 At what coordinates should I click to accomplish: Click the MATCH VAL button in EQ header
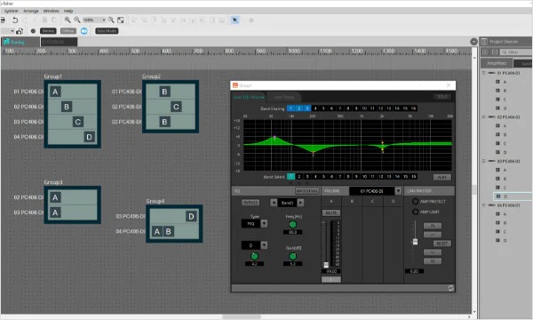(x=307, y=191)
